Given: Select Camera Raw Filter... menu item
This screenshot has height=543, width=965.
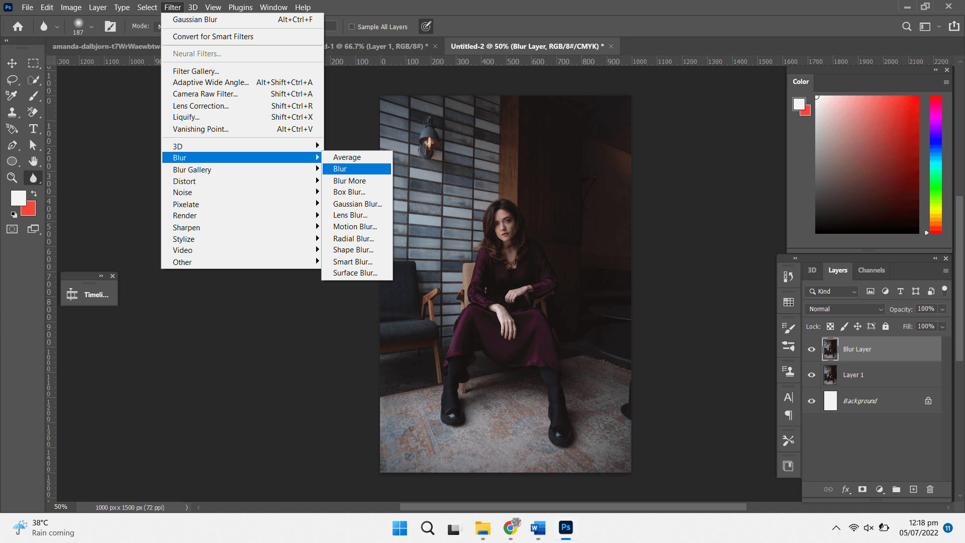Looking at the screenshot, I should [x=242, y=94].
